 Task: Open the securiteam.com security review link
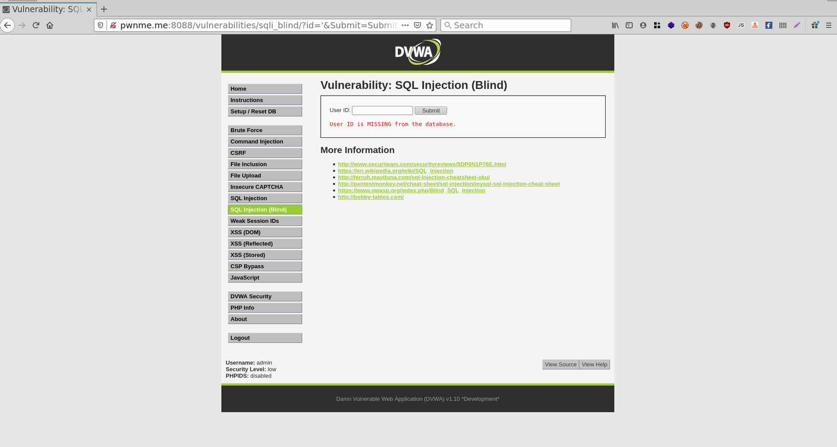tap(422, 164)
